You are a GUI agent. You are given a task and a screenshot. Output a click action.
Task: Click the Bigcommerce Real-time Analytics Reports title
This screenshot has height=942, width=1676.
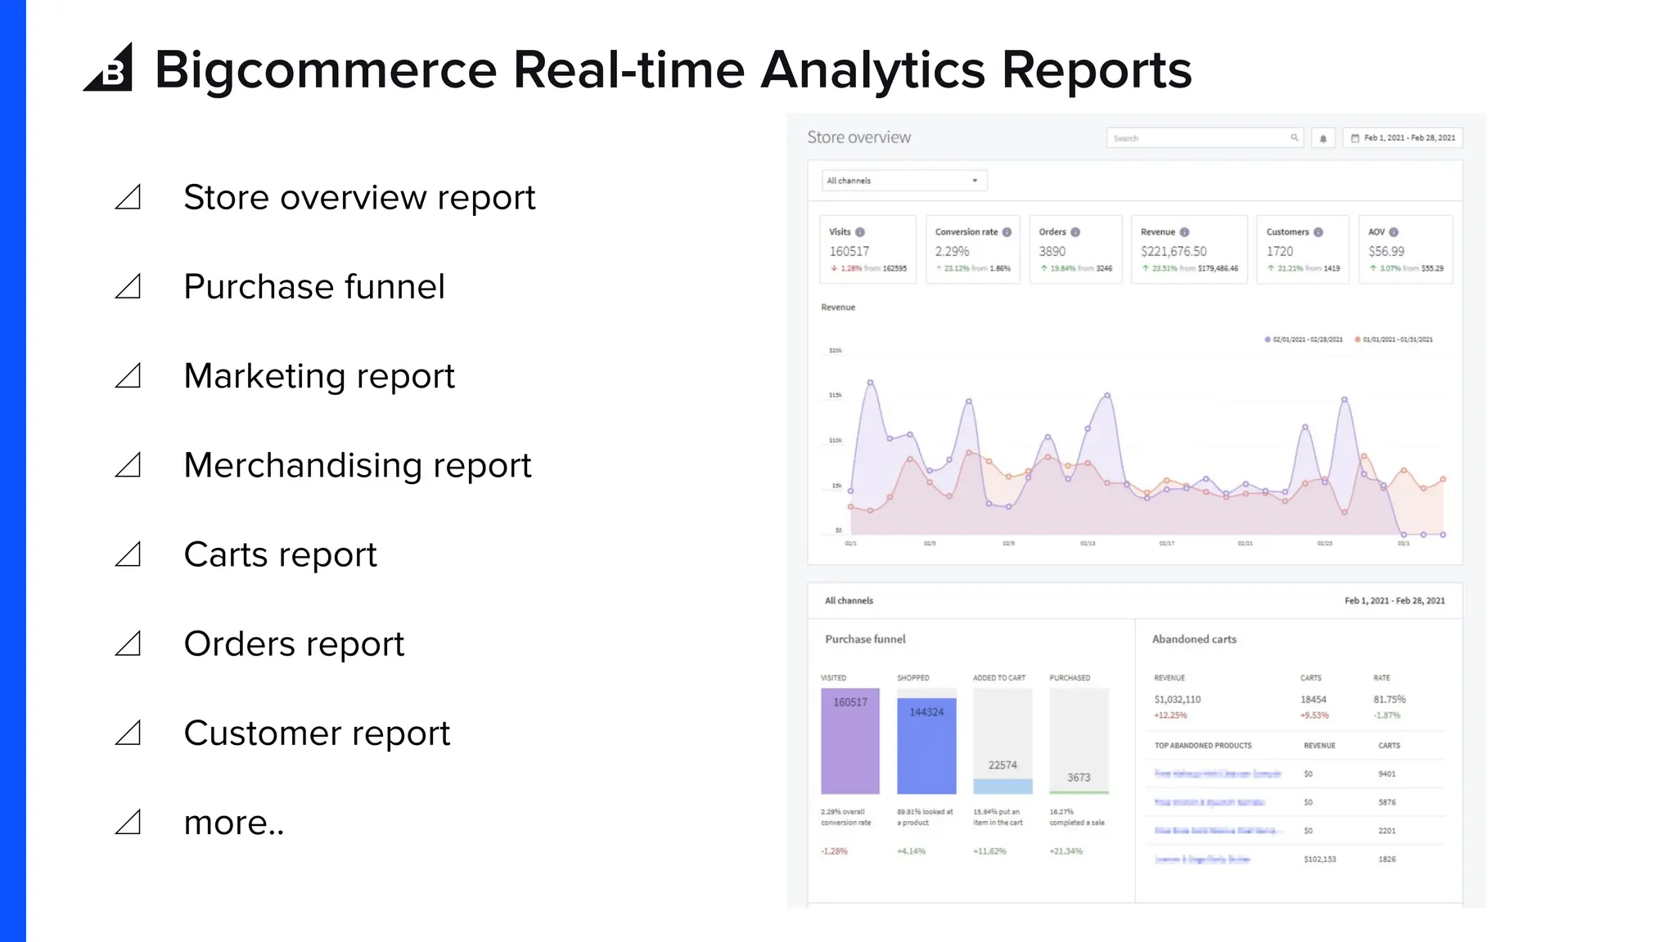point(673,70)
